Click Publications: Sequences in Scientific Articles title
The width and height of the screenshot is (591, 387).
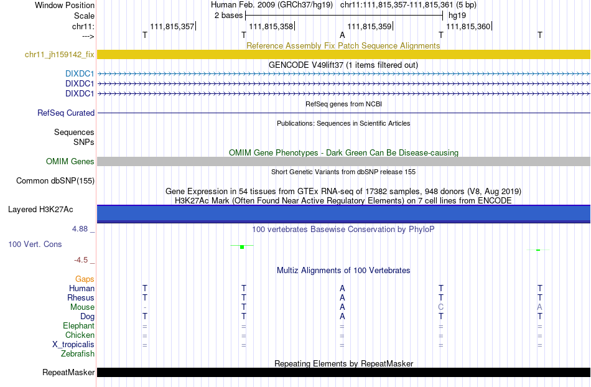(343, 123)
